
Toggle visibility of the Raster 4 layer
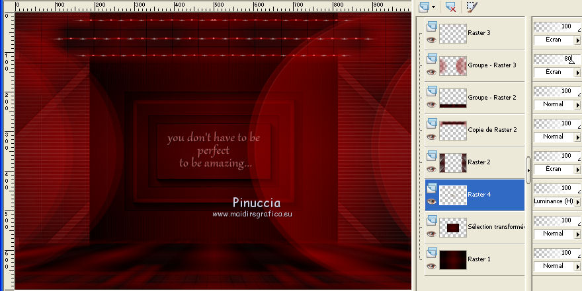click(431, 201)
